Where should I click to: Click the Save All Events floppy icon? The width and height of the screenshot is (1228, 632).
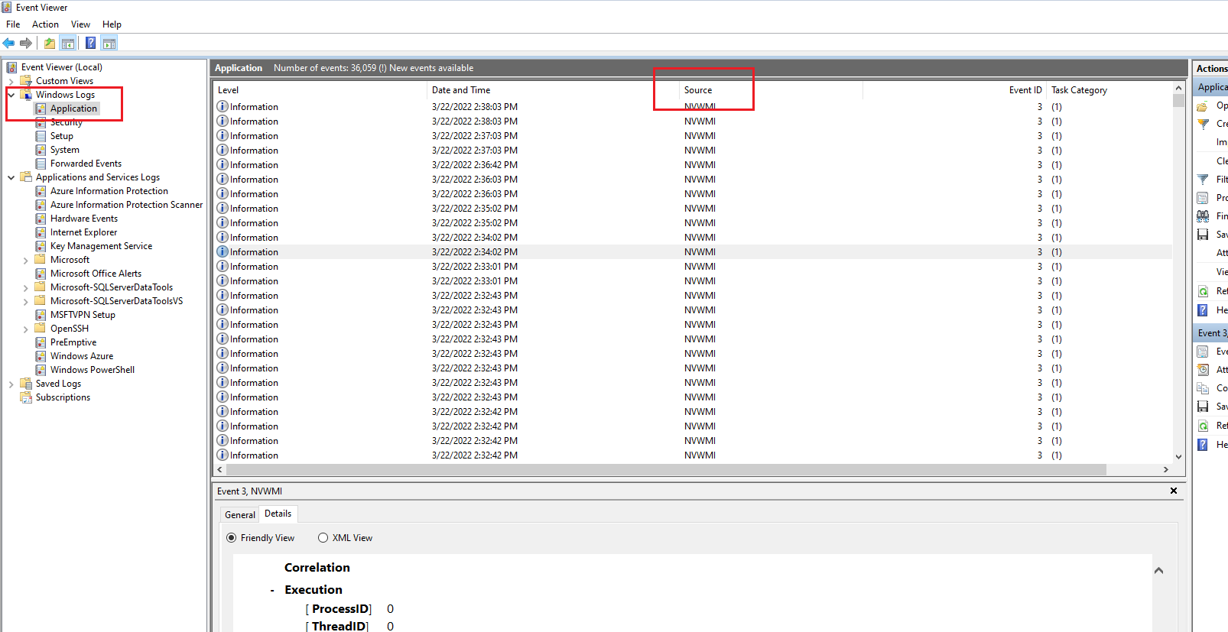coord(1203,235)
